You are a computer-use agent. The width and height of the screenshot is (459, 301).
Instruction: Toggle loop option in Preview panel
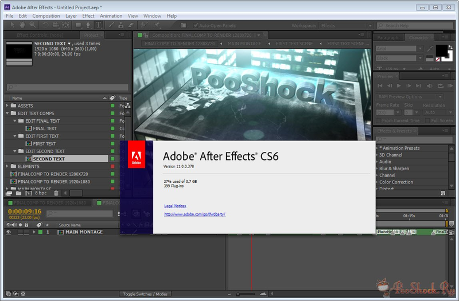point(440,85)
